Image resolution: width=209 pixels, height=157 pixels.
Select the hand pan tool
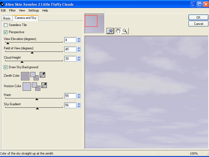pyautogui.click(x=118, y=31)
